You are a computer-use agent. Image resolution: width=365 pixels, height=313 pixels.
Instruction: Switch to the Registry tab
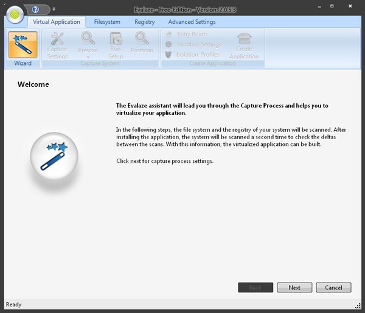(145, 22)
